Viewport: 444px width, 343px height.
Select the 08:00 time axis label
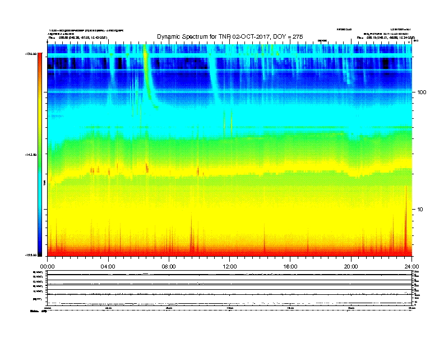pyautogui.click(x=169, y=267)
